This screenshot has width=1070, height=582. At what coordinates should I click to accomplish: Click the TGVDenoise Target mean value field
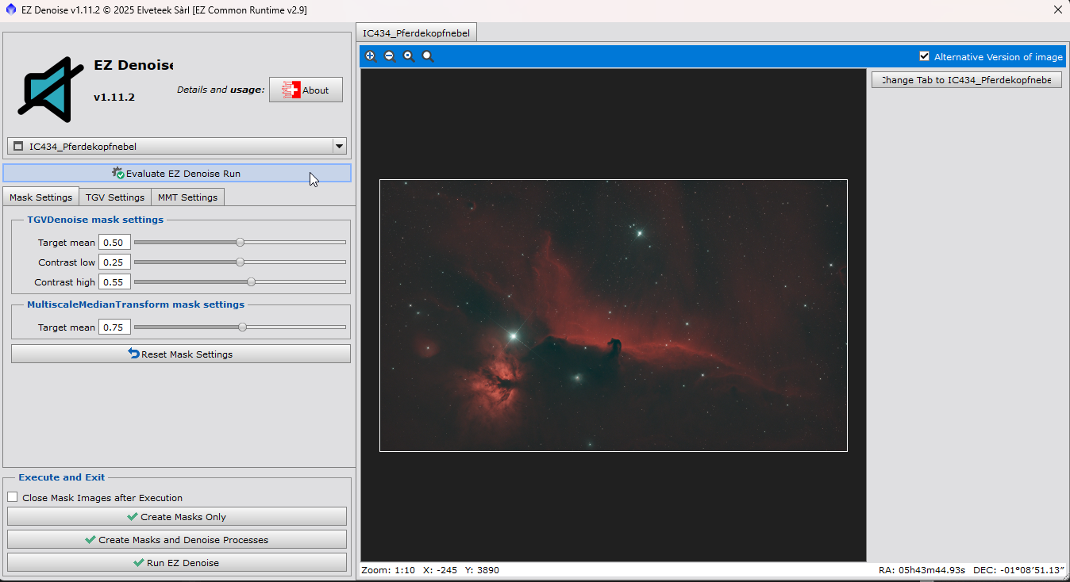click(x=114, y=242)
